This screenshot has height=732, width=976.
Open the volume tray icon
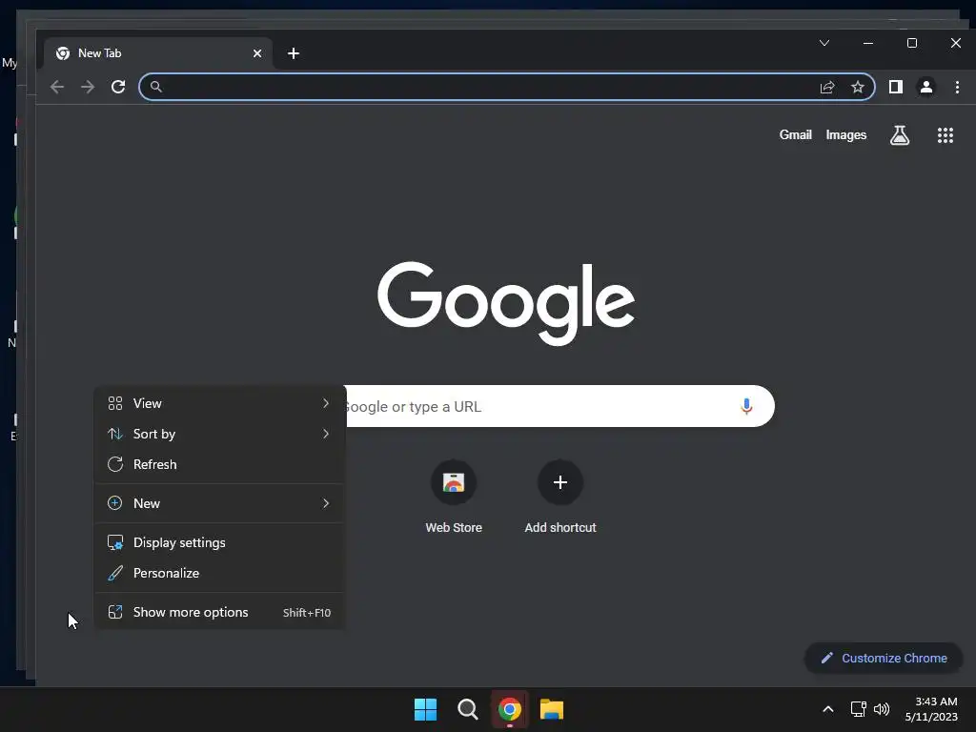882,709
